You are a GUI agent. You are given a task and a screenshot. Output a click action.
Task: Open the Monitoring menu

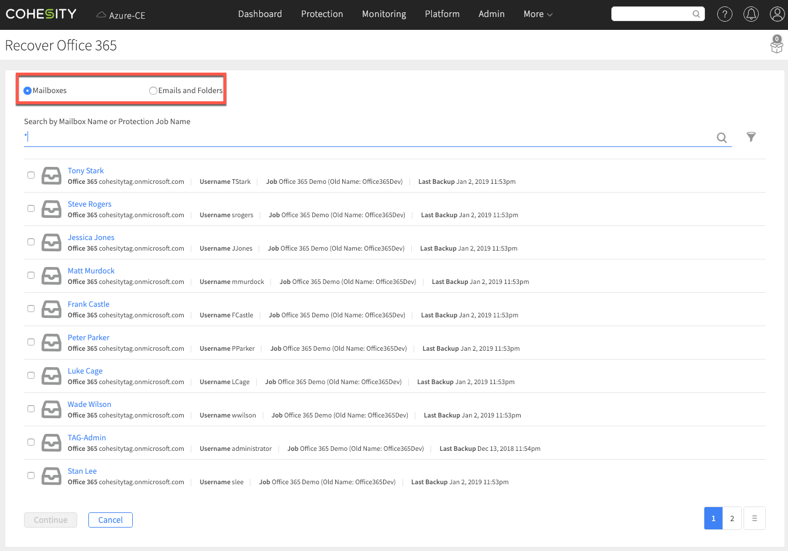pyautogui.click(x=384, y=14)
